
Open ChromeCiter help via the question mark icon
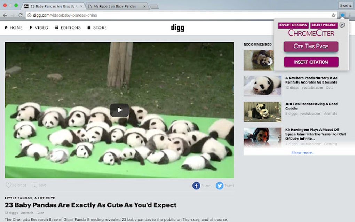tap(343, 25)
